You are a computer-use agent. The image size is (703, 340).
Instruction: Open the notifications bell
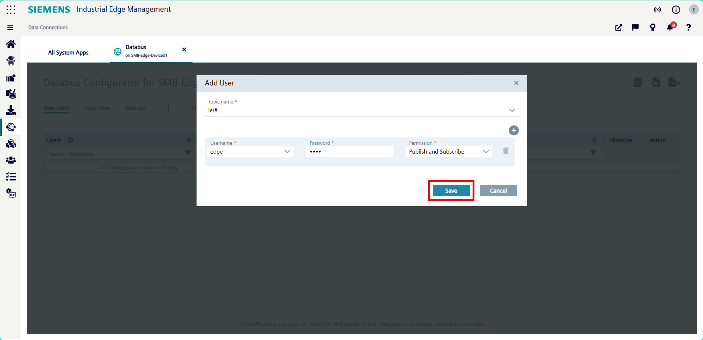tap(670, 28)
